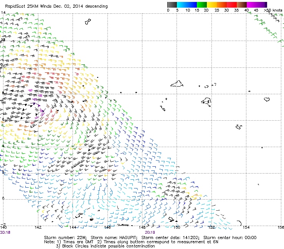Click the 'Black Circles indicate possible contamination' note
This screenshot has height=249, width=284.
[109, 246]
